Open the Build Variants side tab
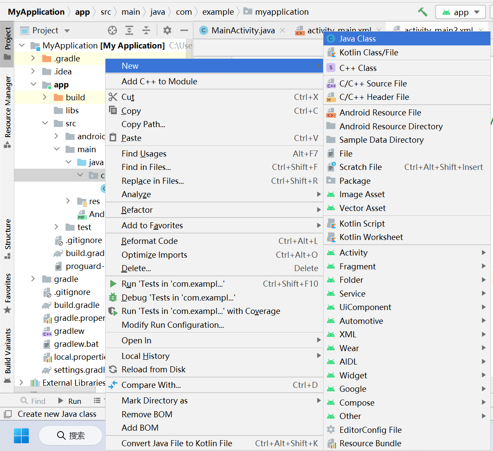This screenshot has width=493, height=451. [x=7, y=356]
